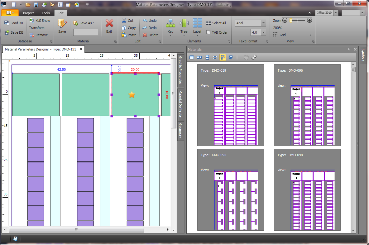Pin the Materials panel
Screen dimensions: 369x245
[349, 49]
